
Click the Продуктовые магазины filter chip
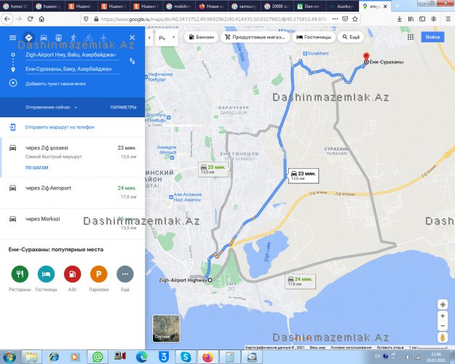coord(255,37)
